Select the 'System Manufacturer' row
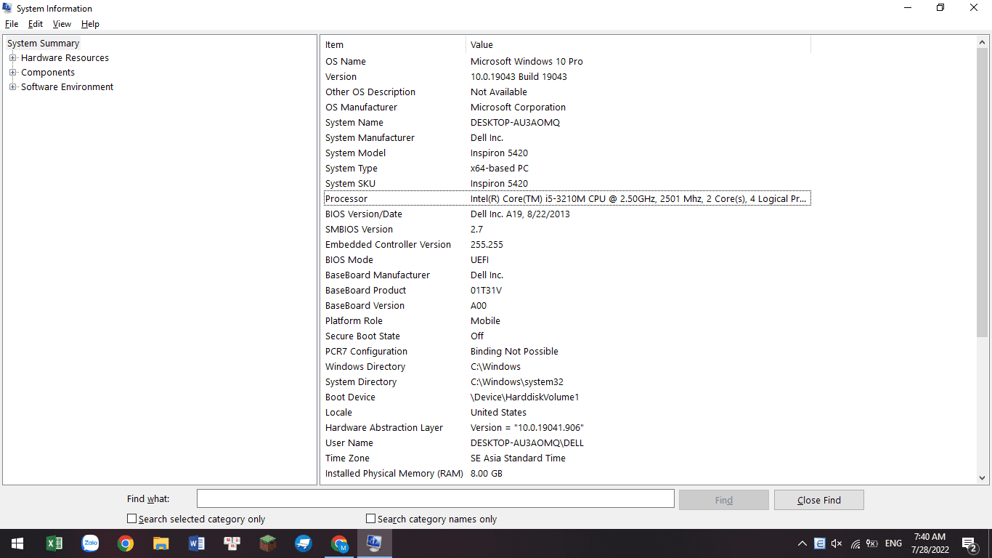This screenshot has width=992, height=558. 566,138
